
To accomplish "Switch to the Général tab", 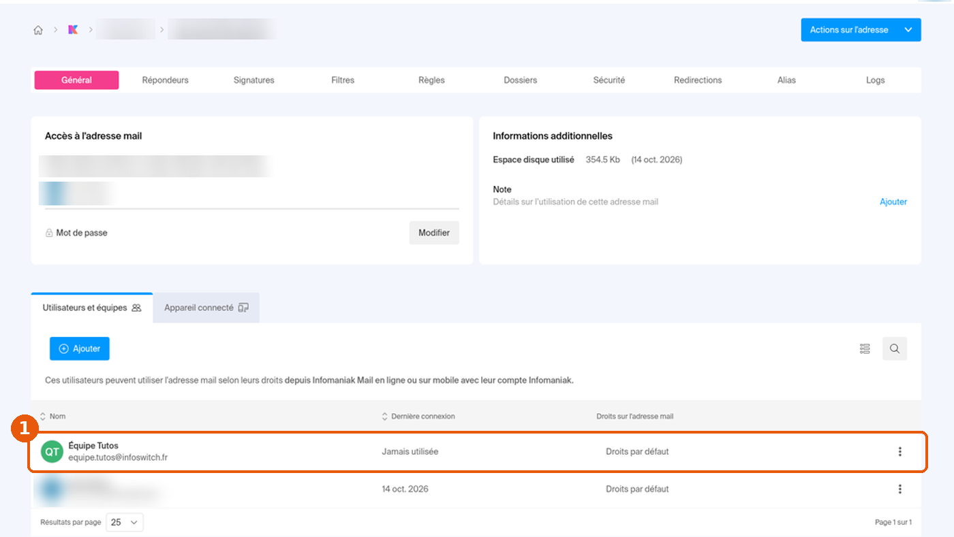I will (x=76, y=80).
